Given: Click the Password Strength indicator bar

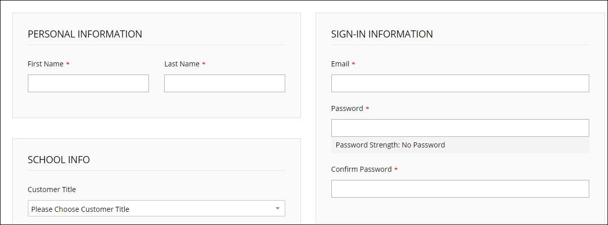Looking at the screenshot, I should pyautogui.click(x=460, y=145).
